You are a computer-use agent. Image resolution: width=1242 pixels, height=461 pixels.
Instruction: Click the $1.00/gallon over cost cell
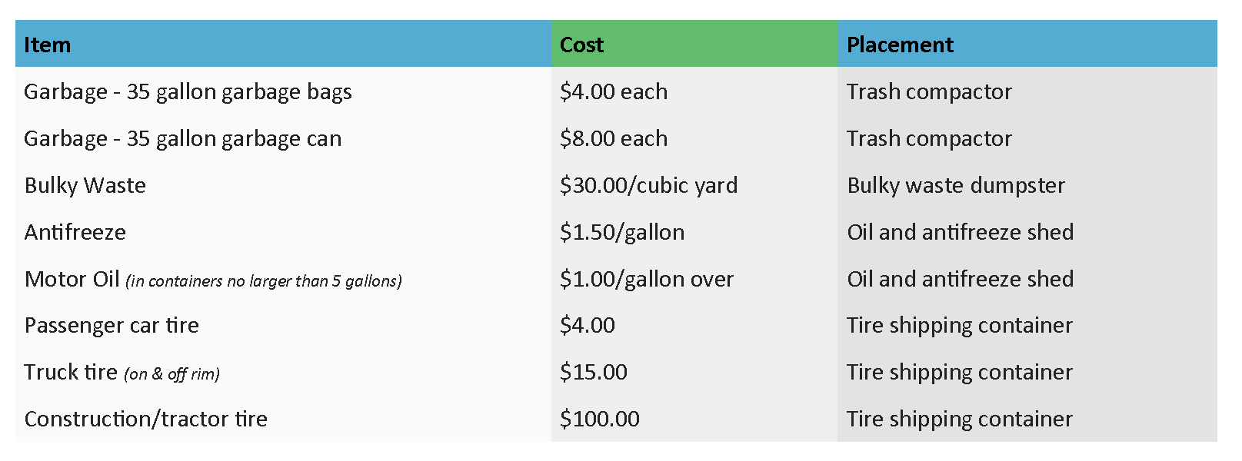coord(647,279)
